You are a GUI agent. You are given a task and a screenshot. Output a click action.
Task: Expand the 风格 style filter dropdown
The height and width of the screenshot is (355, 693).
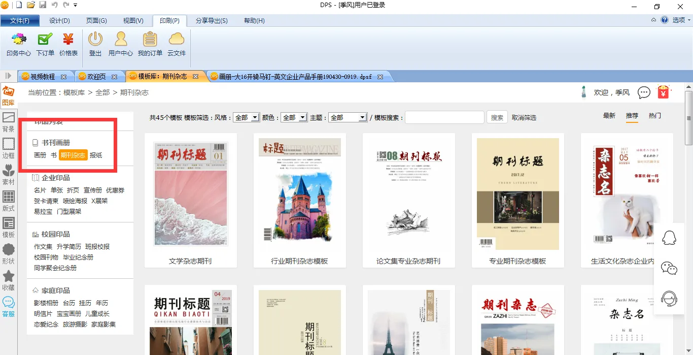(246, 117)
